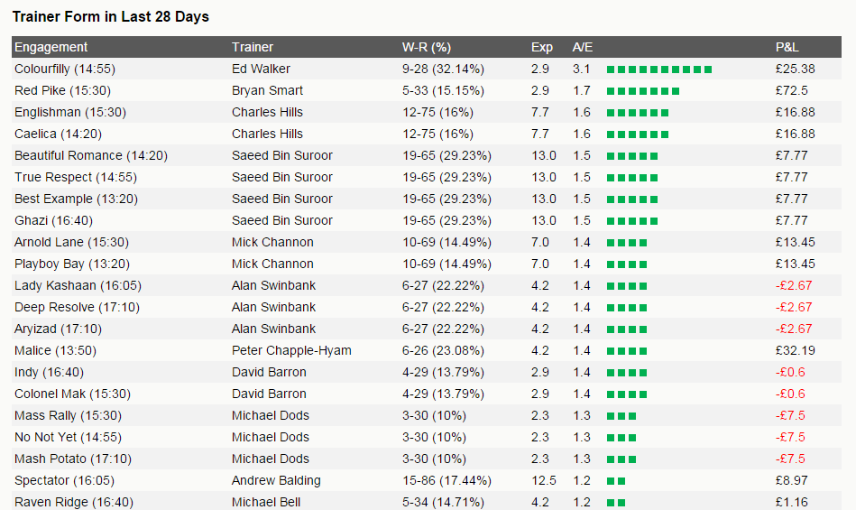
Task: Select the Exp column header
Action: pos(541,47)
